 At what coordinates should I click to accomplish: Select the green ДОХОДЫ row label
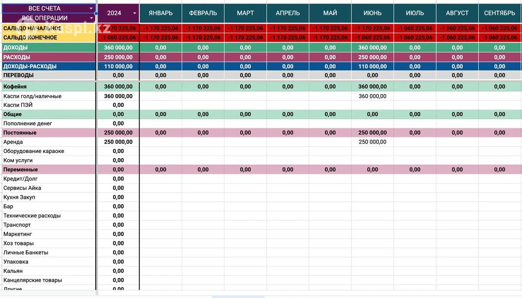pos(16,47)
